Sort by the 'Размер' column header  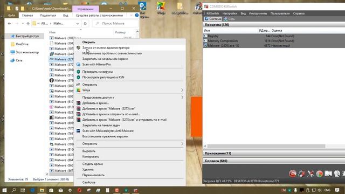(120, 32)
